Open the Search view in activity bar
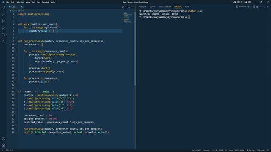Image resolution: width=271 pixels, height=152 pixels. pos(3,14)
